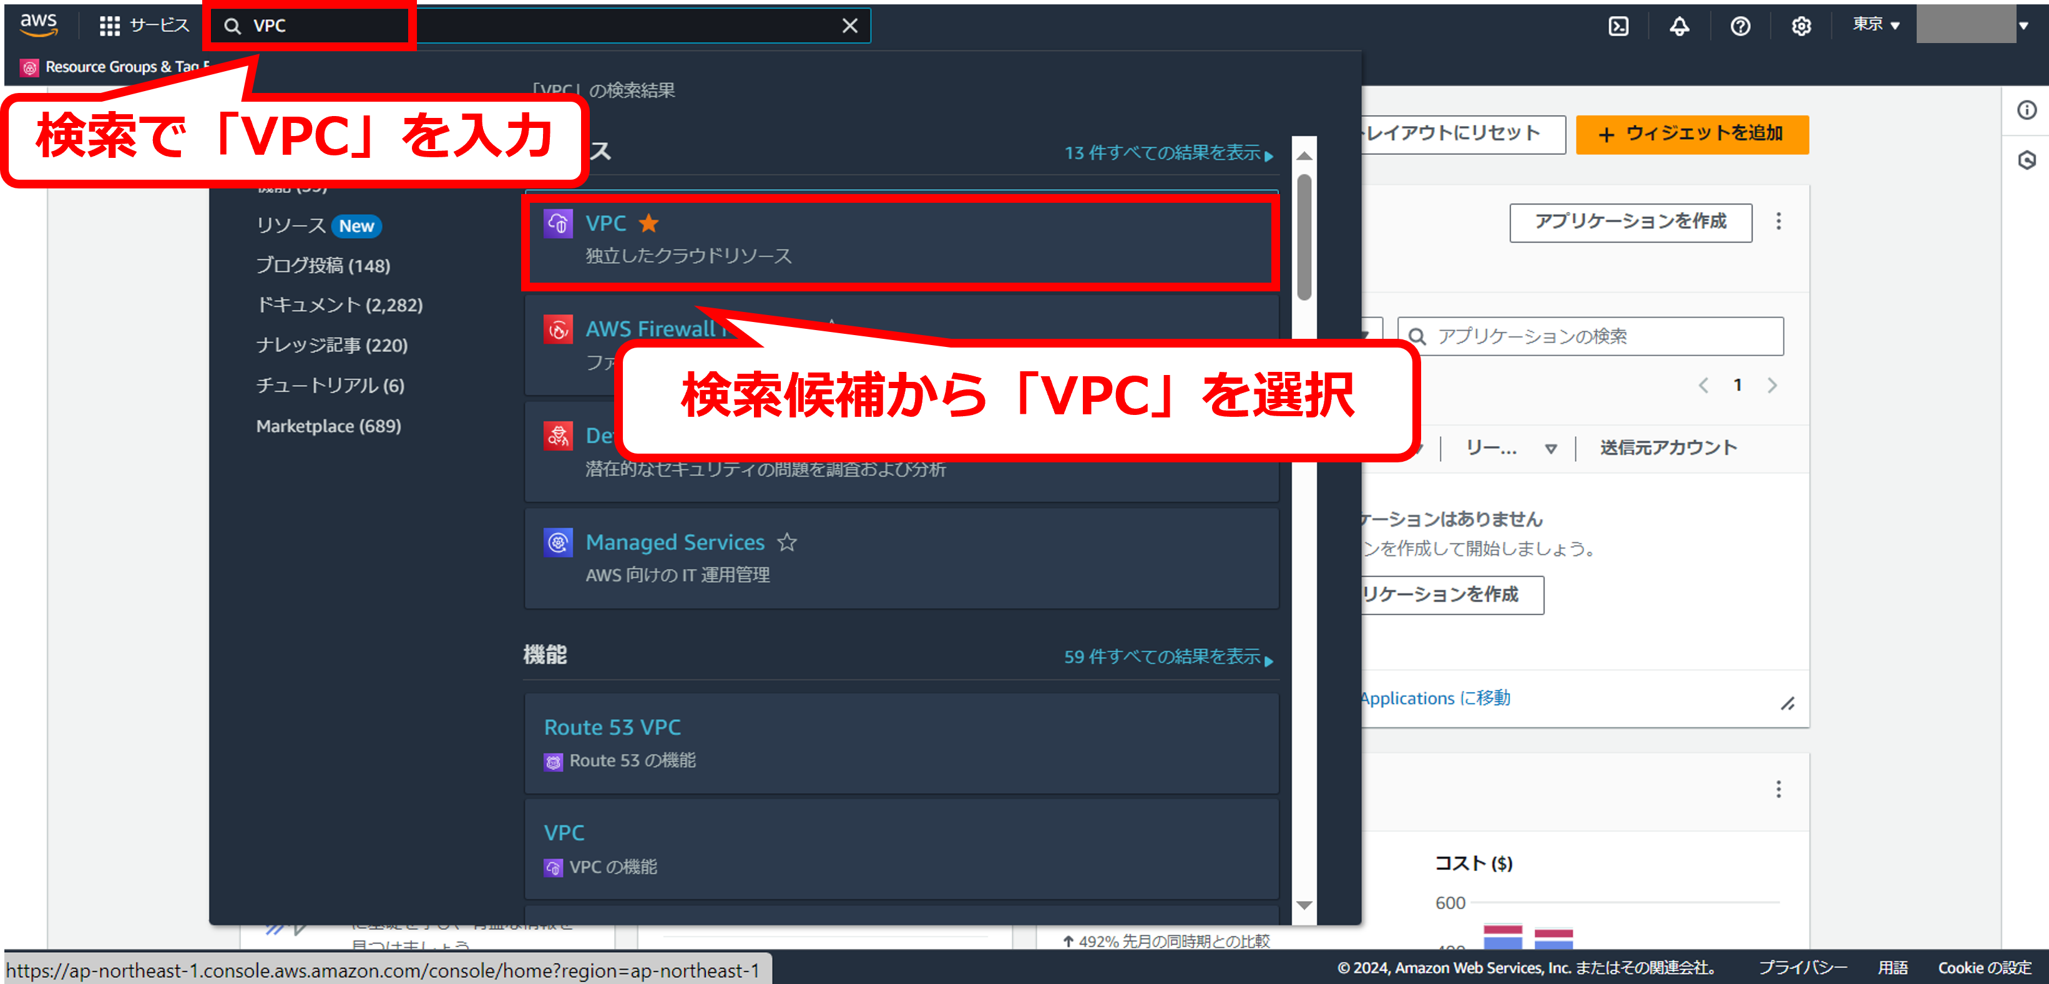Screen dimensions: 2049x984
Task: Open the Route 53 VPC feature
Action: 901,743
